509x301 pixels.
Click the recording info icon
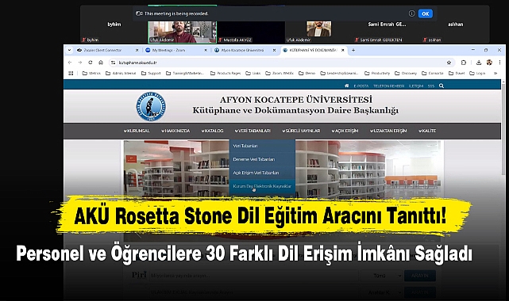(x=411, y=13)
